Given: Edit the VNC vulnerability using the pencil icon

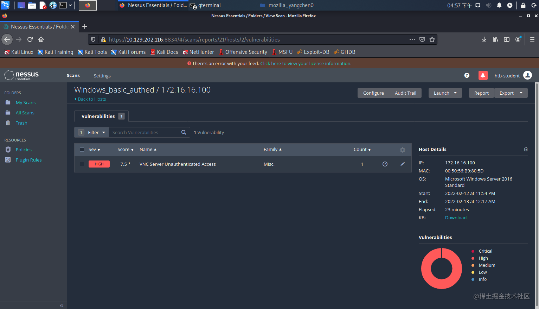Looking at the screenshot, I should coord(403,164).
